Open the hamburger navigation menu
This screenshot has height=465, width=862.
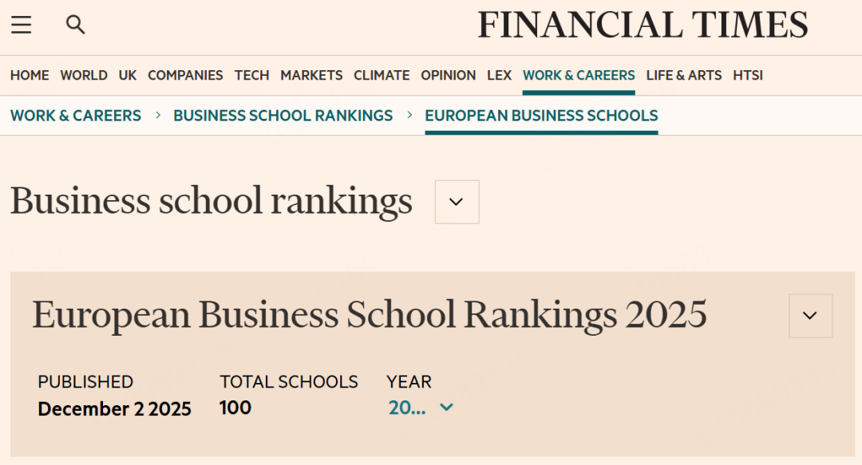[22, 26]
